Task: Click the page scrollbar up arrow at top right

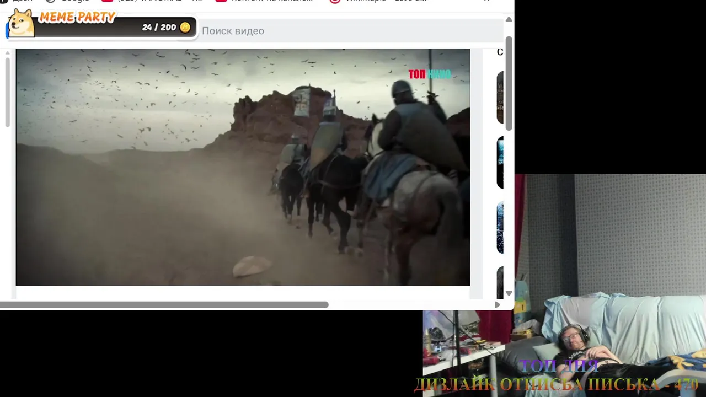Action: (x=509, y=19)
